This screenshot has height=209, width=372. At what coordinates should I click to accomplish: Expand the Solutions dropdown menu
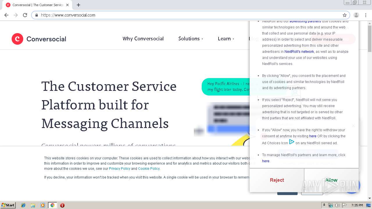point(191,39)
